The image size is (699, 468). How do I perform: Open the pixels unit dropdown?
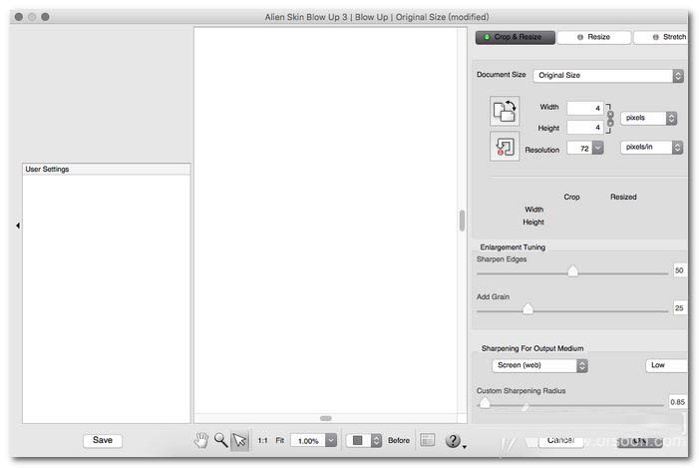[x=648, y=118]
